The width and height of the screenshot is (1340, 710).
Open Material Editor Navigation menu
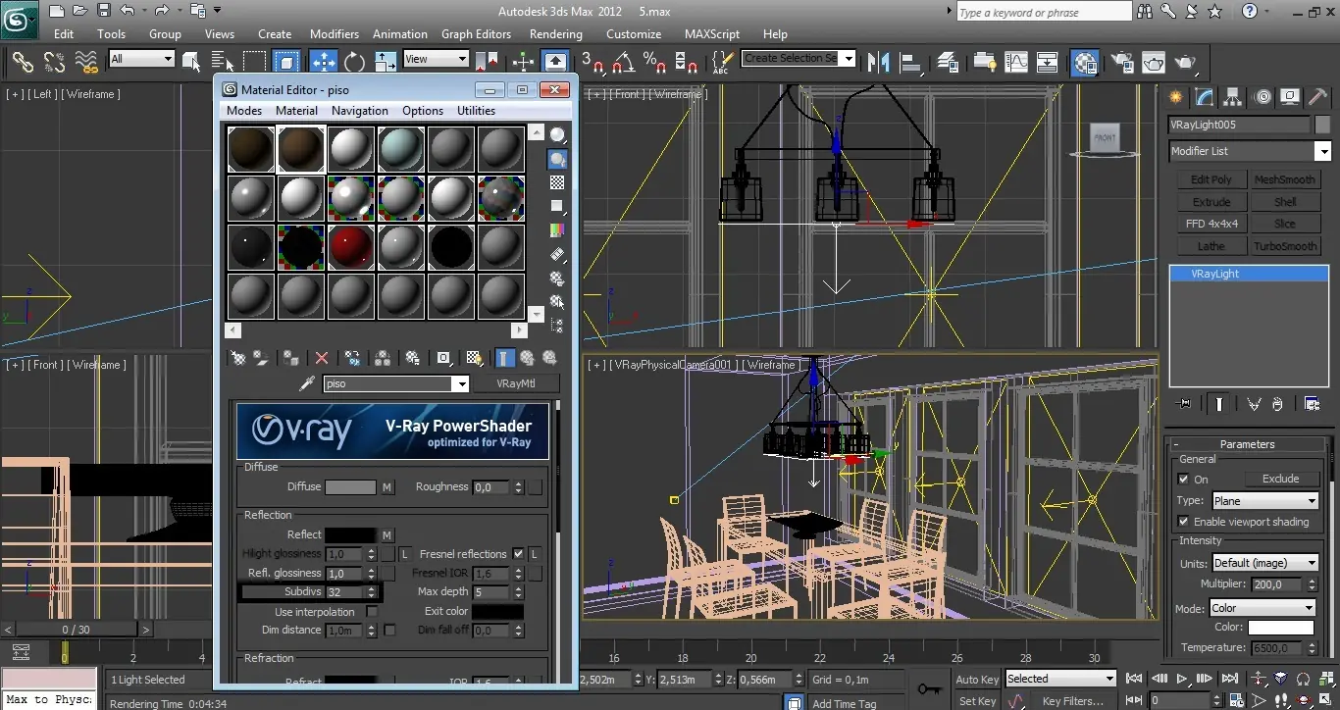(x=360, y=111)
